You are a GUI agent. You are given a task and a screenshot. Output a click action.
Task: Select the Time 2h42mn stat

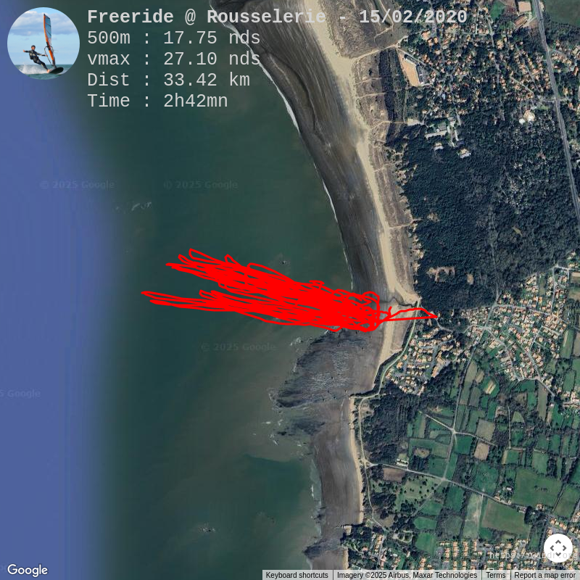157,101
